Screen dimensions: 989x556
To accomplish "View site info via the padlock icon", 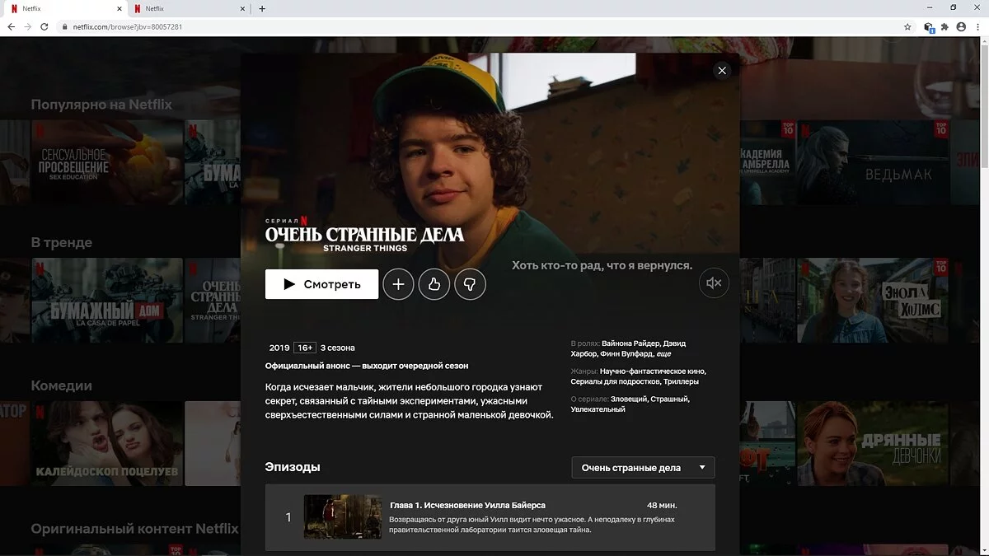I will pyautogui.click(x=64, y=27).
